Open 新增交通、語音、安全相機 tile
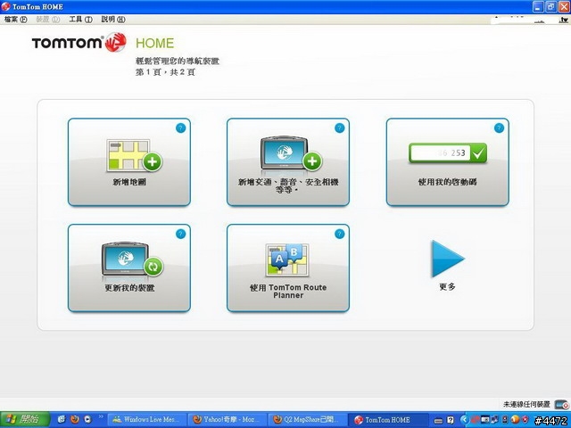The height and width of the screenshot is (428, 571). point(287,162)
